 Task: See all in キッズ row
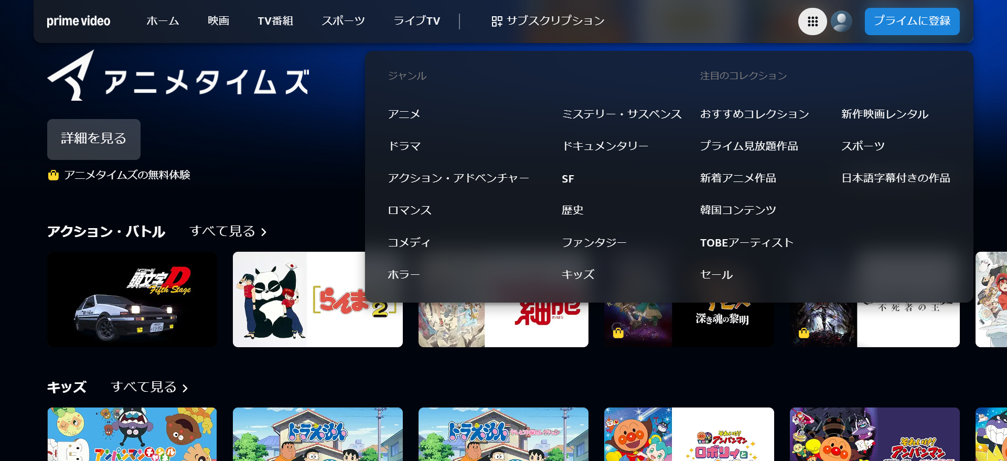pos(149,387)
